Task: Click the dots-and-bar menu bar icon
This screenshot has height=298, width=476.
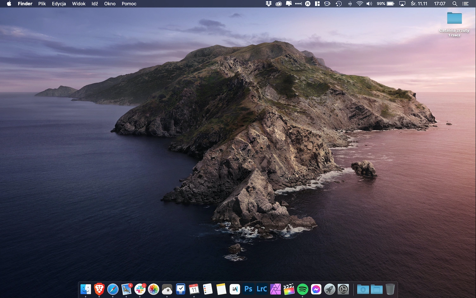Action: click(x=298, y=4)
